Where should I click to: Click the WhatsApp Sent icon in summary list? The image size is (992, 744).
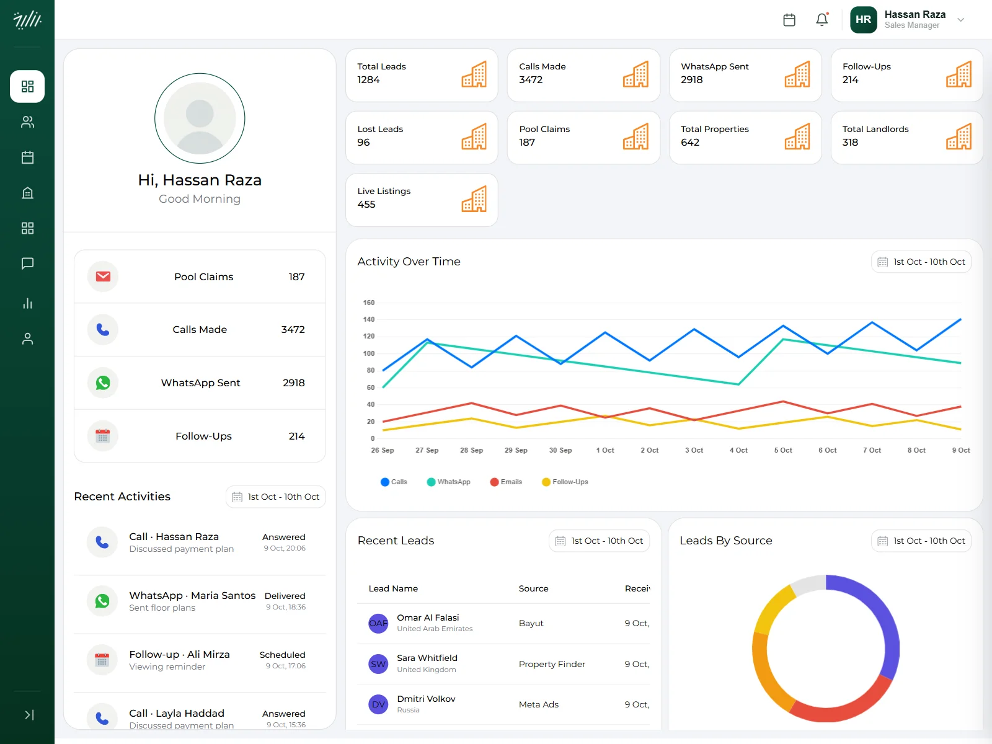click(103, 383)
